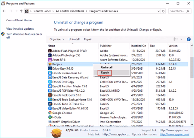Click the Huawei Technologie... publisher cell
194x138 pixels.
click(114, 117)
